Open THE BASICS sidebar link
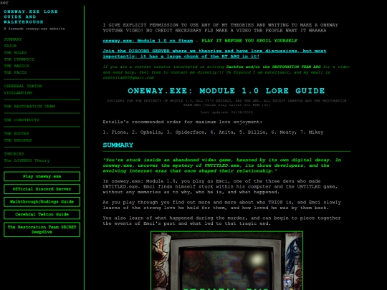 tap(16, 66)
